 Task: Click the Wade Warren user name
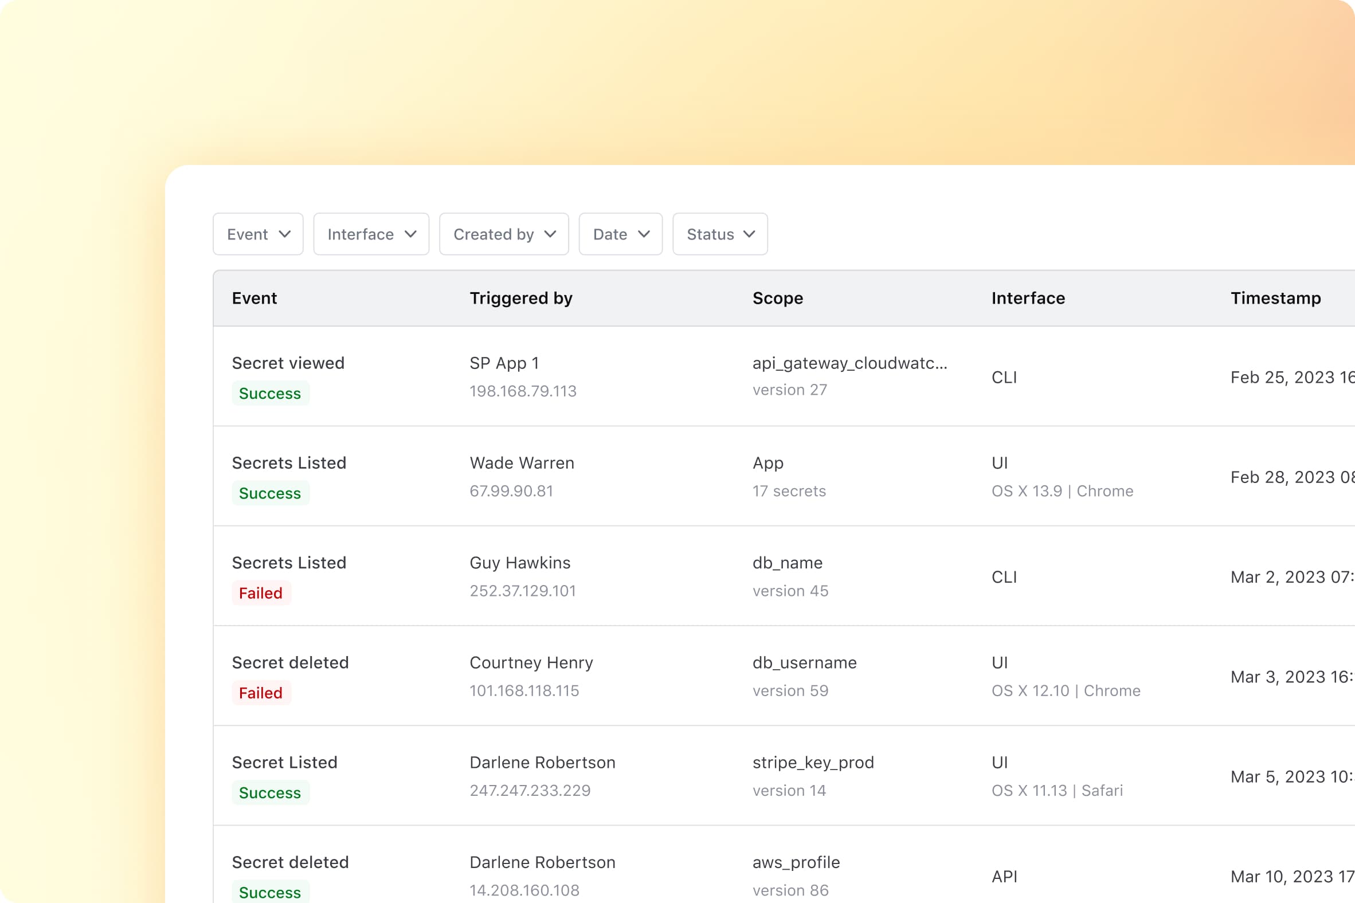coord(522,463)
